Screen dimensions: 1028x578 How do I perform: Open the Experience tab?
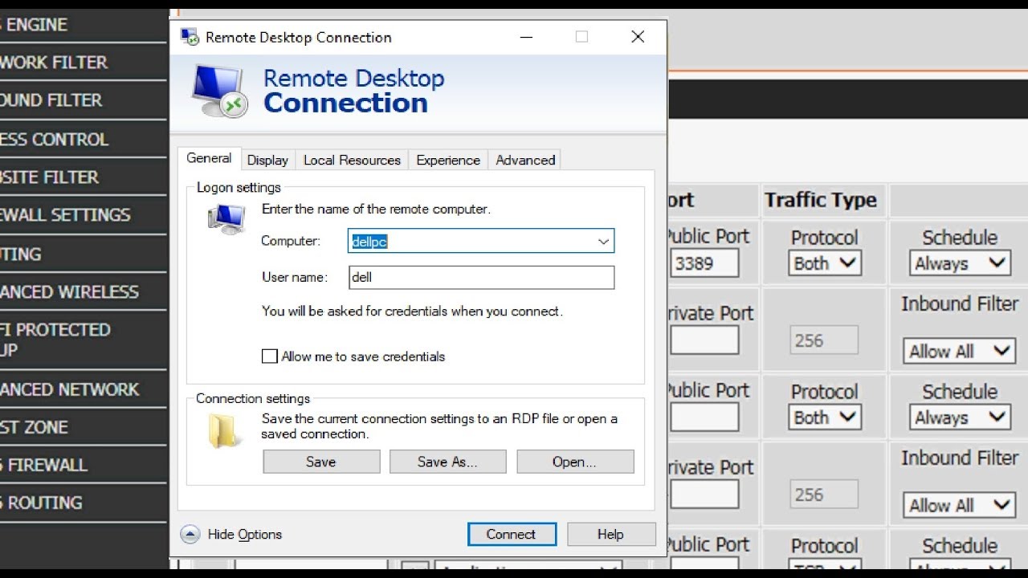pyautogui.click(x=448, y=160)
